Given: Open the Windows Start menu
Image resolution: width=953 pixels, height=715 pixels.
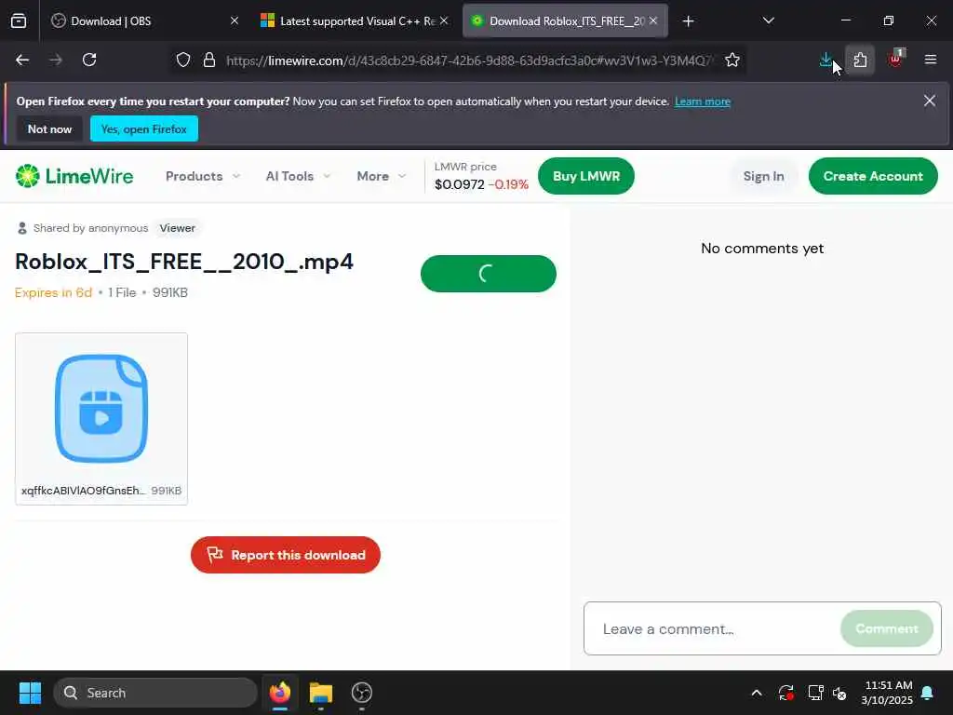Looking at the screenshot, I should [x=30, y=693].
